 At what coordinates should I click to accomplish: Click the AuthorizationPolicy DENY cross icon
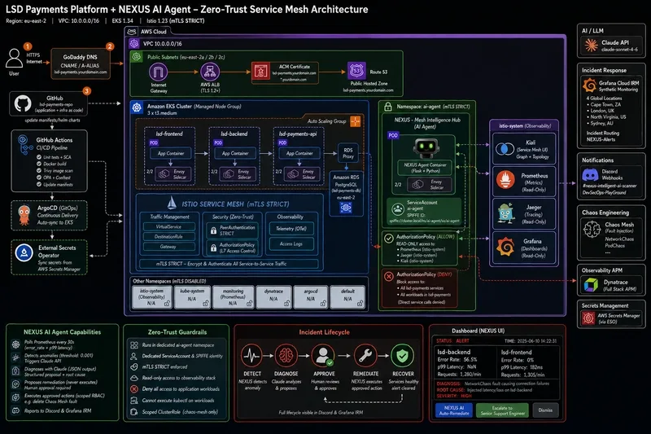(x=389, y=276)
